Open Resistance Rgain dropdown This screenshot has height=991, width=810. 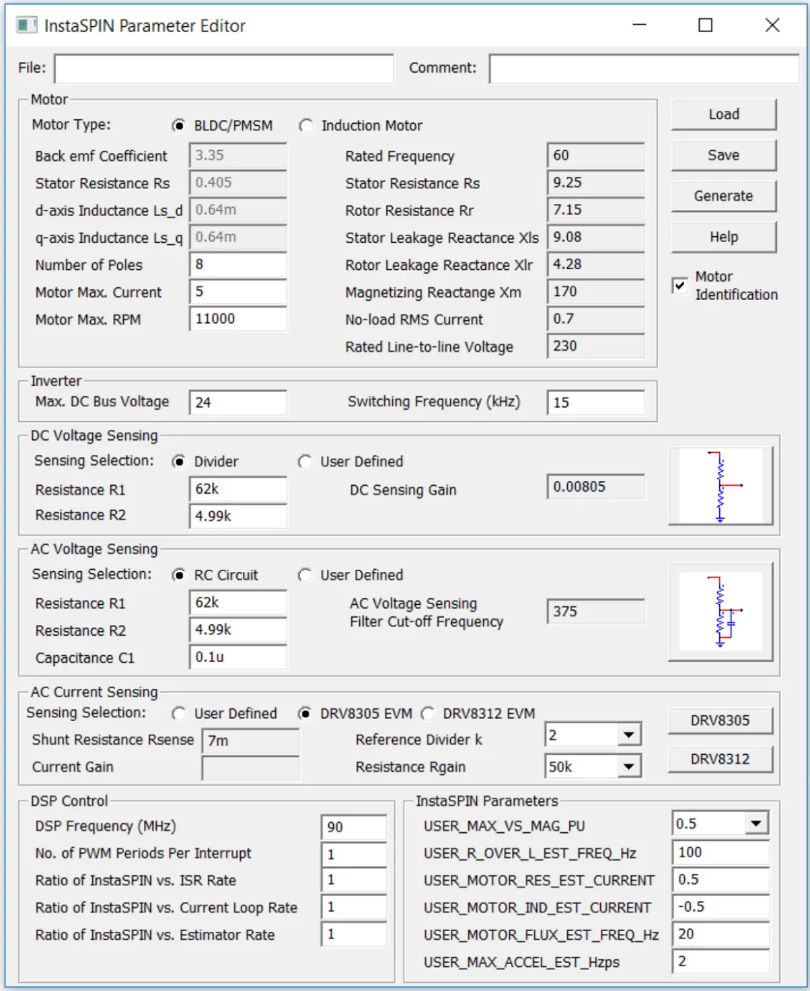coord(629,766)
